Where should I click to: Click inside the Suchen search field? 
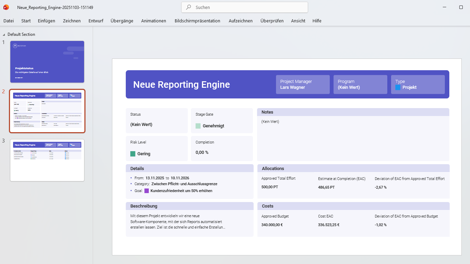coord(245,7)
